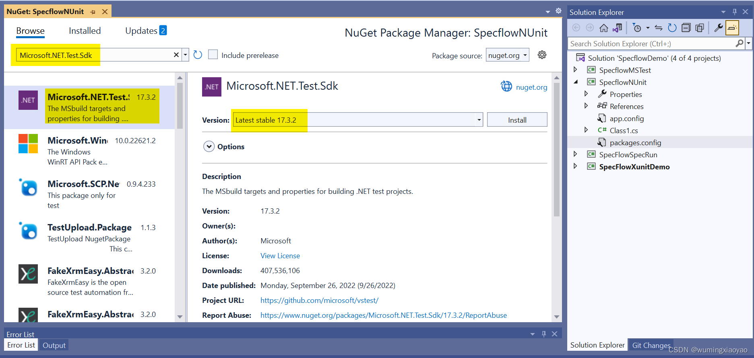Screen dimensions: 754x358
Task: Click the Show All Files icon
Action: [700, 28]
